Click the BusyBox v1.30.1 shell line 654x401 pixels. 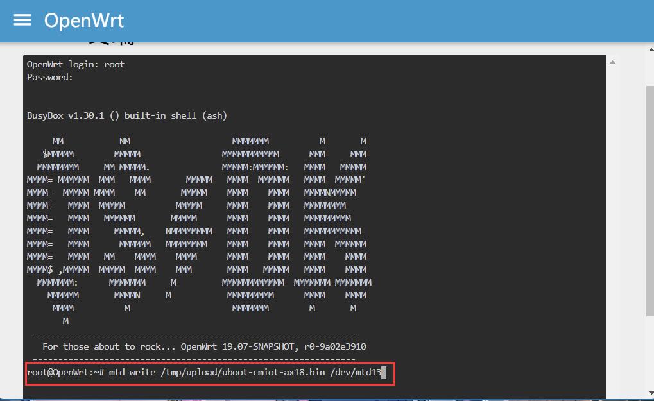(127, 115)
